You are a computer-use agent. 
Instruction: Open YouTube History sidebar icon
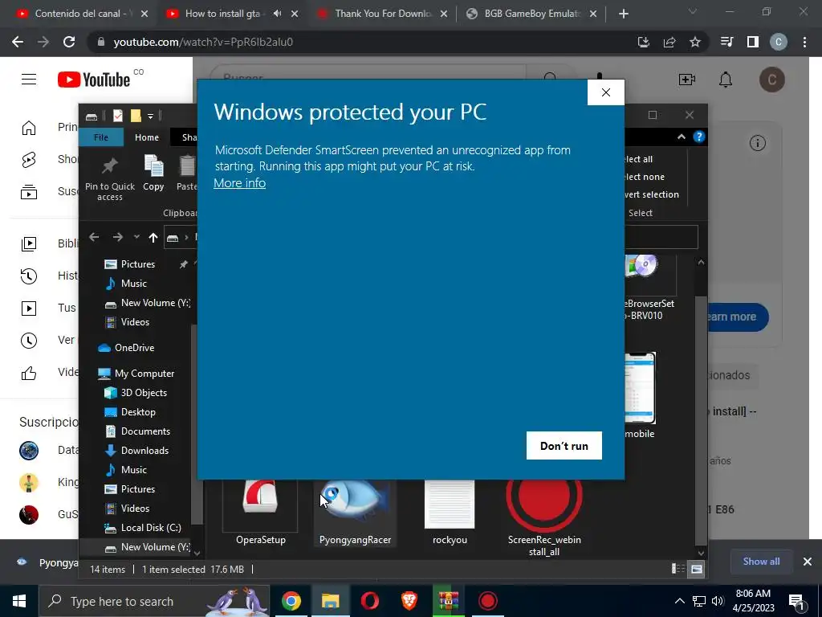click(x=29, y=276)
